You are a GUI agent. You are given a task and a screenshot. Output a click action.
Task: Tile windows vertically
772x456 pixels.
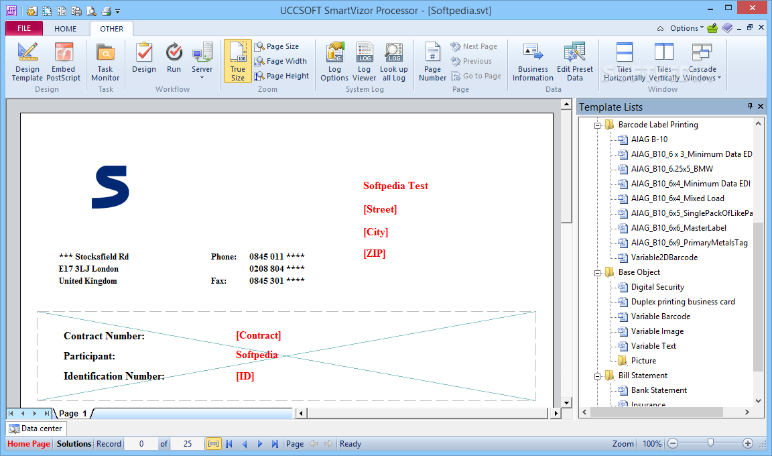(663, 62)
